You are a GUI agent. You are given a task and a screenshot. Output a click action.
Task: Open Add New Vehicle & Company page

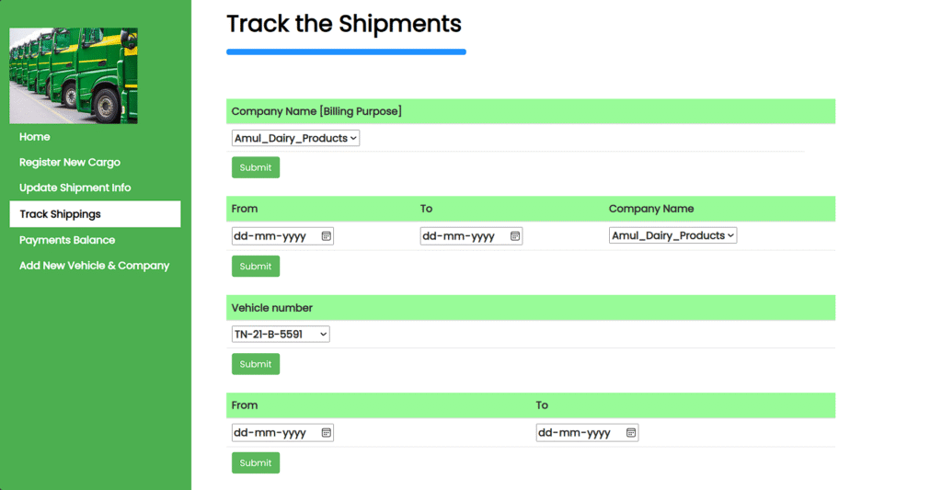95,266
